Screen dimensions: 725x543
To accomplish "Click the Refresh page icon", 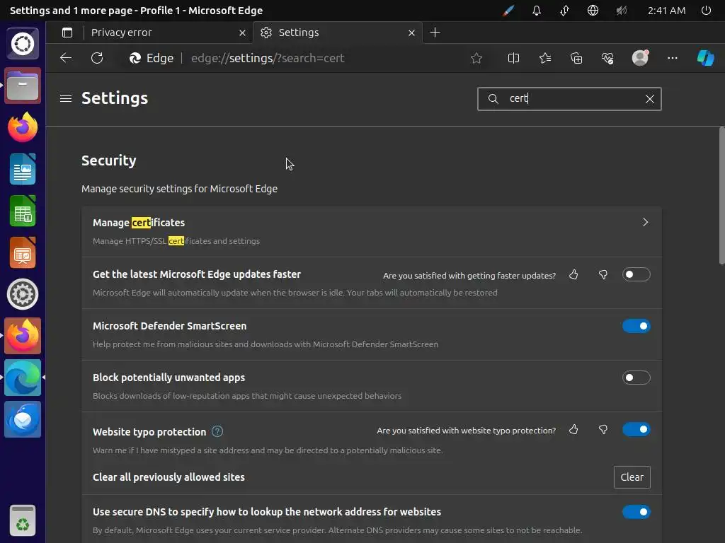I will [97, 58].
